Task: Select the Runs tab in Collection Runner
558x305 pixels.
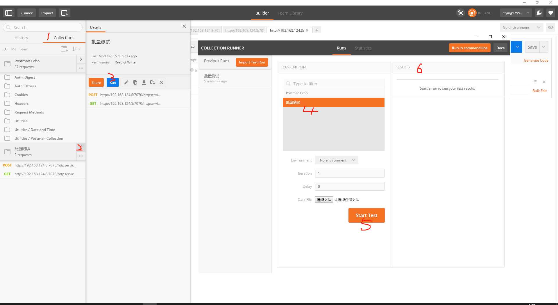Action: (341, 48)
